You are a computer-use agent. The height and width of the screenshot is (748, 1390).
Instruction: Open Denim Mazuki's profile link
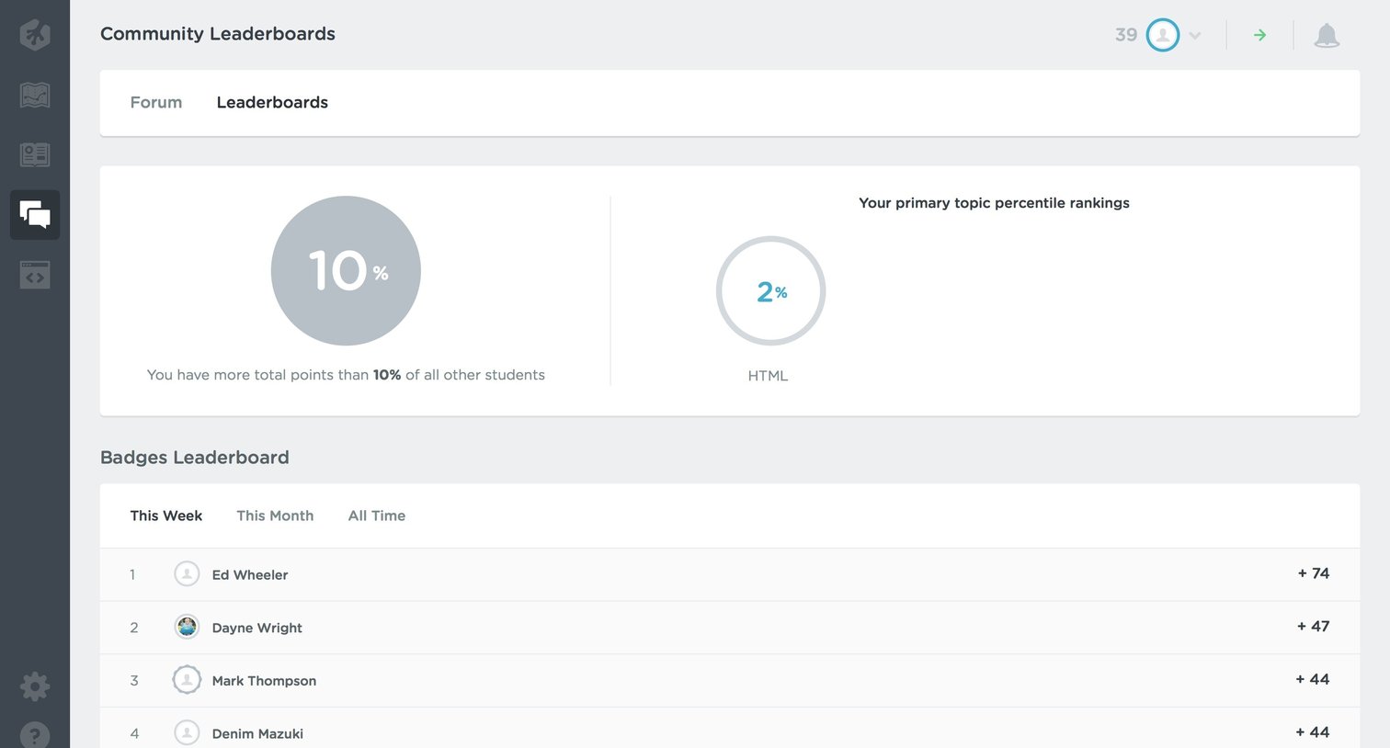[x=257, y=733]
